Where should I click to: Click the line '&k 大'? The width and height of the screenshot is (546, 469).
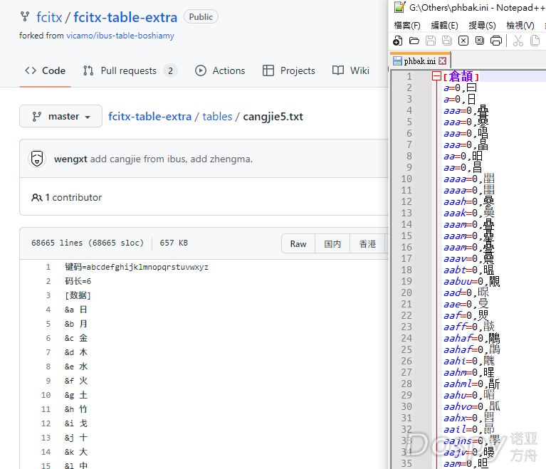coord(76,452)
